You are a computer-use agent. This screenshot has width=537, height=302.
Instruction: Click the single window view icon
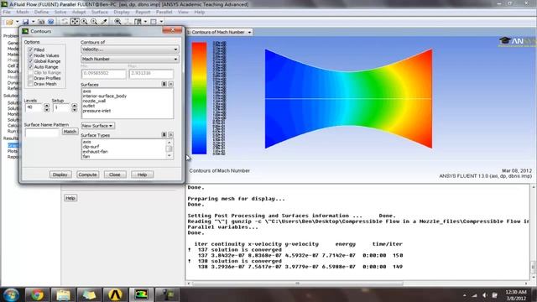coord(154,22)
